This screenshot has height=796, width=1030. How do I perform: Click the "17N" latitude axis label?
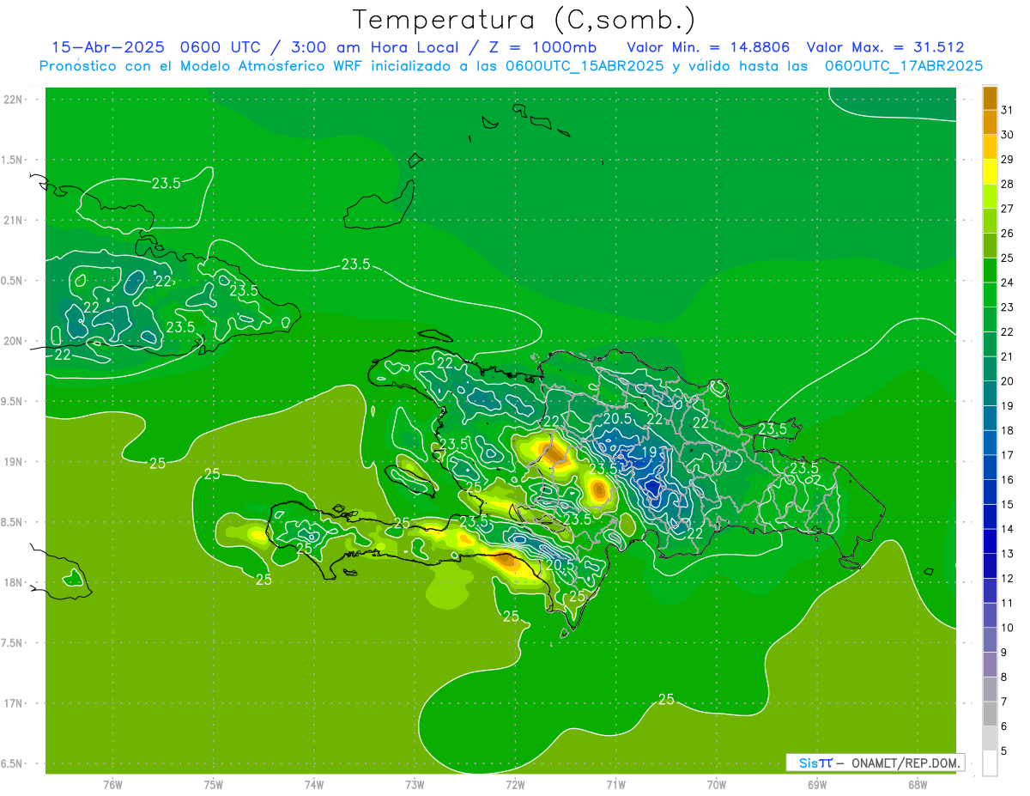pos(13,703)
